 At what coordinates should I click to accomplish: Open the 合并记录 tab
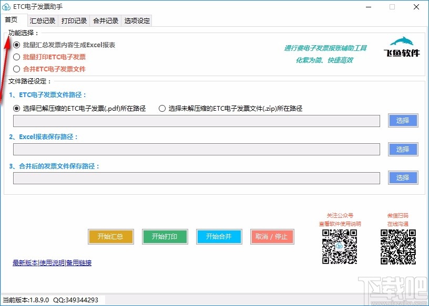[x=105, y=21]
